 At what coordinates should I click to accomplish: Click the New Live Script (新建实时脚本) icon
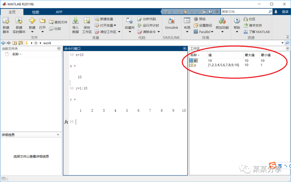[19, 20]
